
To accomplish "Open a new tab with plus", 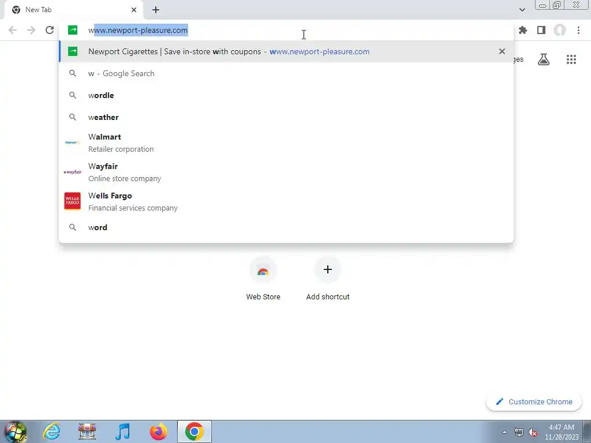I will [156, 10].
